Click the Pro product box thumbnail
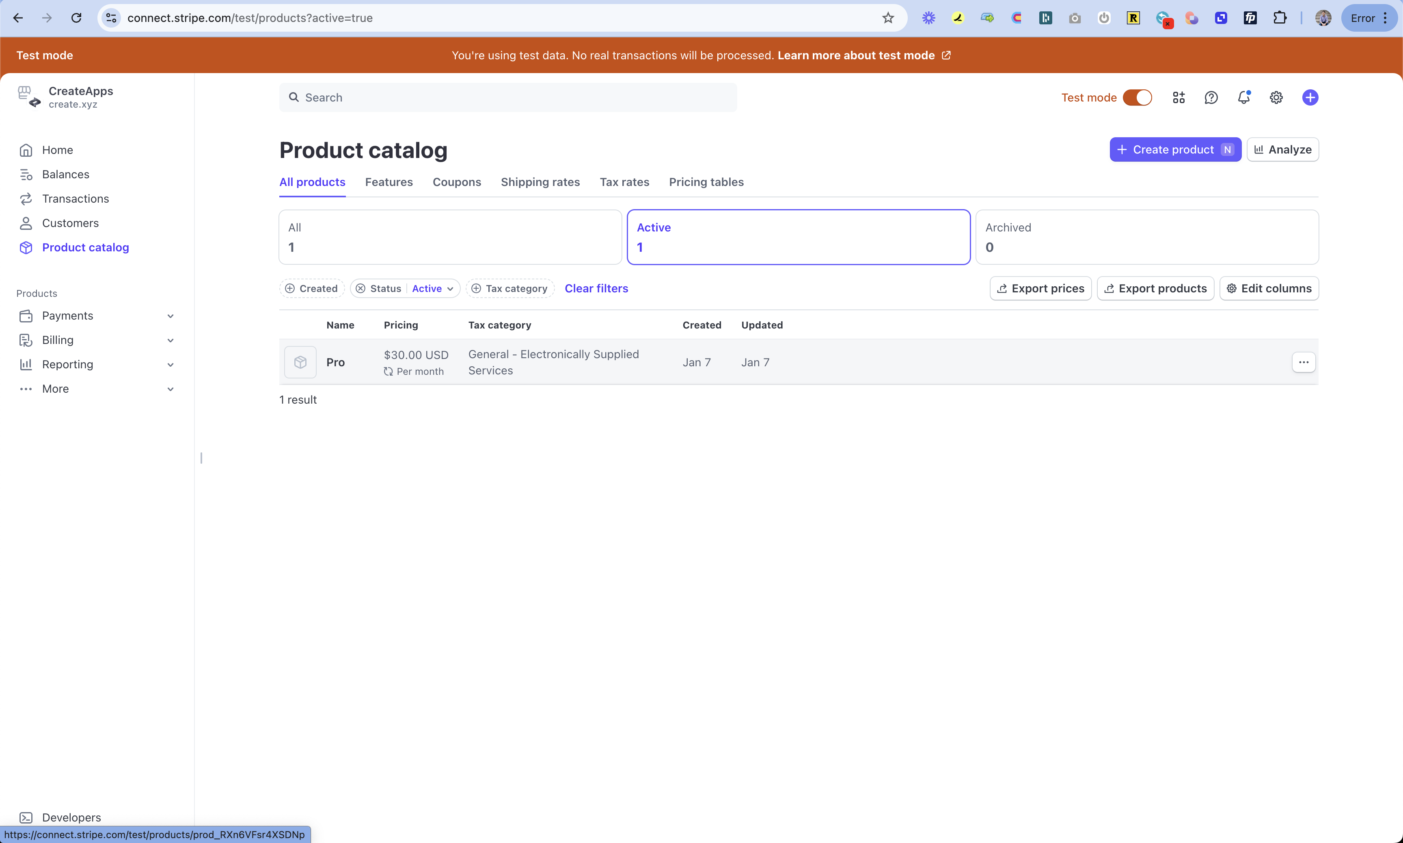1403x843 pixels. point(300,363)
